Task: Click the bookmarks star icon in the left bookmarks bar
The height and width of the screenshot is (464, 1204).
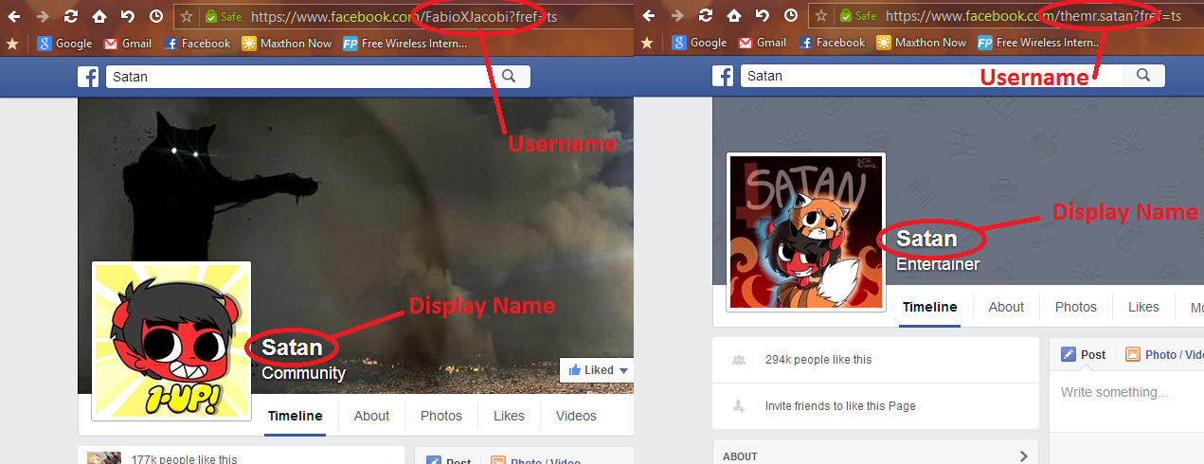Action: click(x=12, y=43)
